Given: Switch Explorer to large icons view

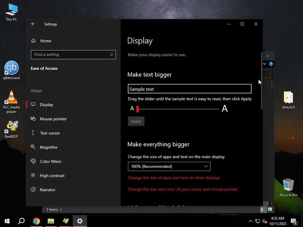Looking at the screenshot, I should (270, 209).
